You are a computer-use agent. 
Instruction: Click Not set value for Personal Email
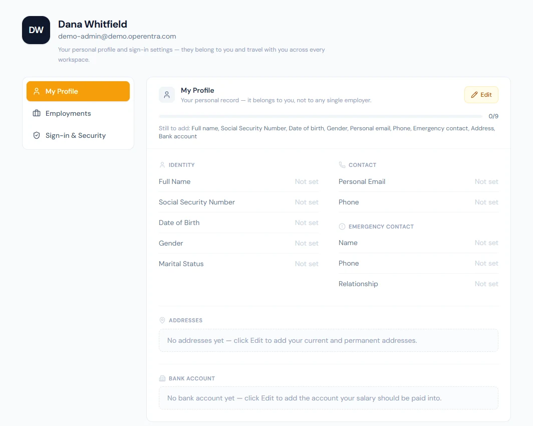[x=486, y=181]
